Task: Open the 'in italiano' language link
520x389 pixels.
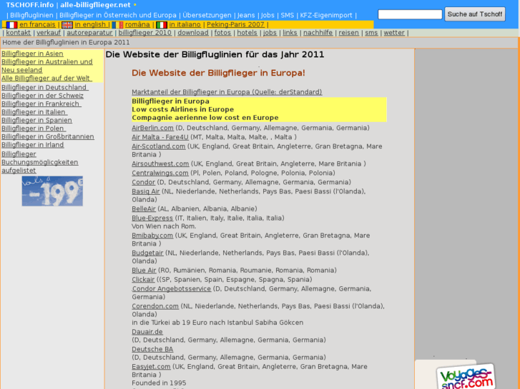Action: click(x=185, y=24)
